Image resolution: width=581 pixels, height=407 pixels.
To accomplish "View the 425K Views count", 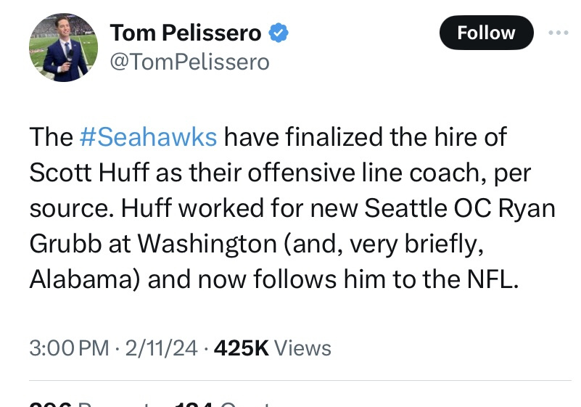I will [271, 348].
